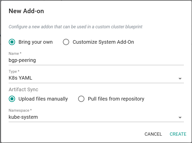Expand the Namespace dropdown arrow
This screenshot has height=143, width=192.
pos(180,117)
